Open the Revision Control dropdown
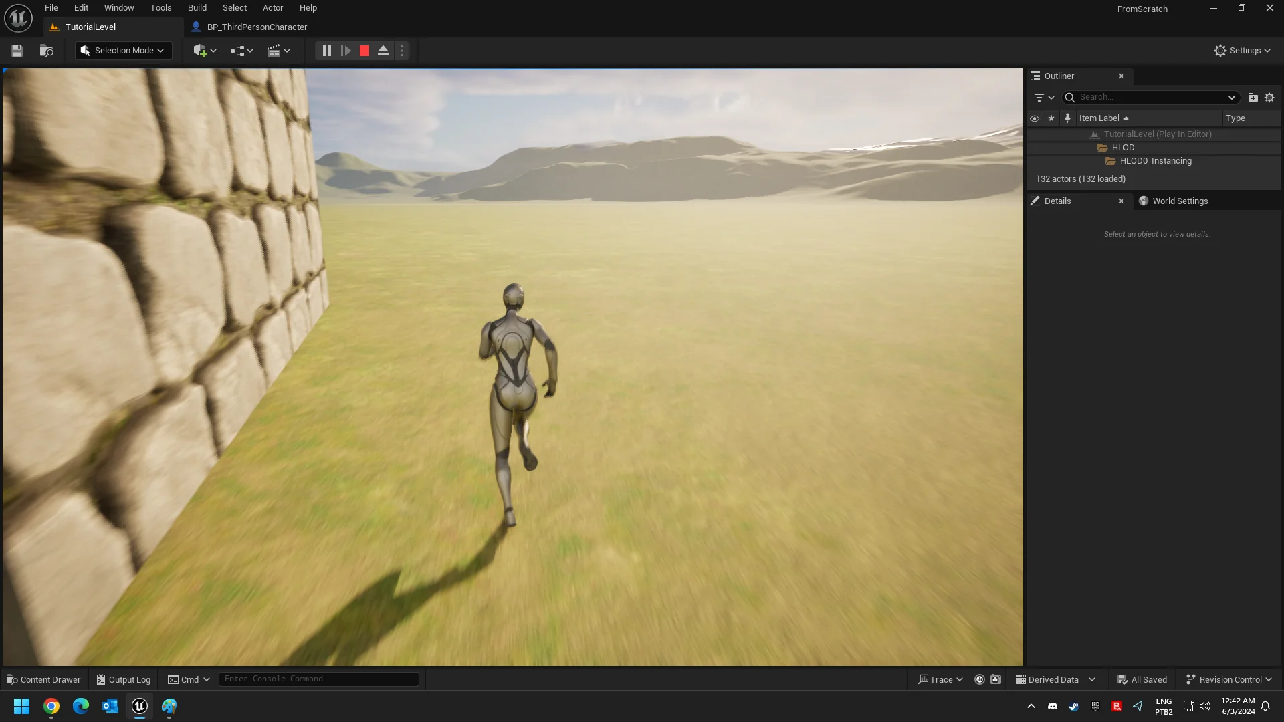1284x722 pixels. 1229,679
